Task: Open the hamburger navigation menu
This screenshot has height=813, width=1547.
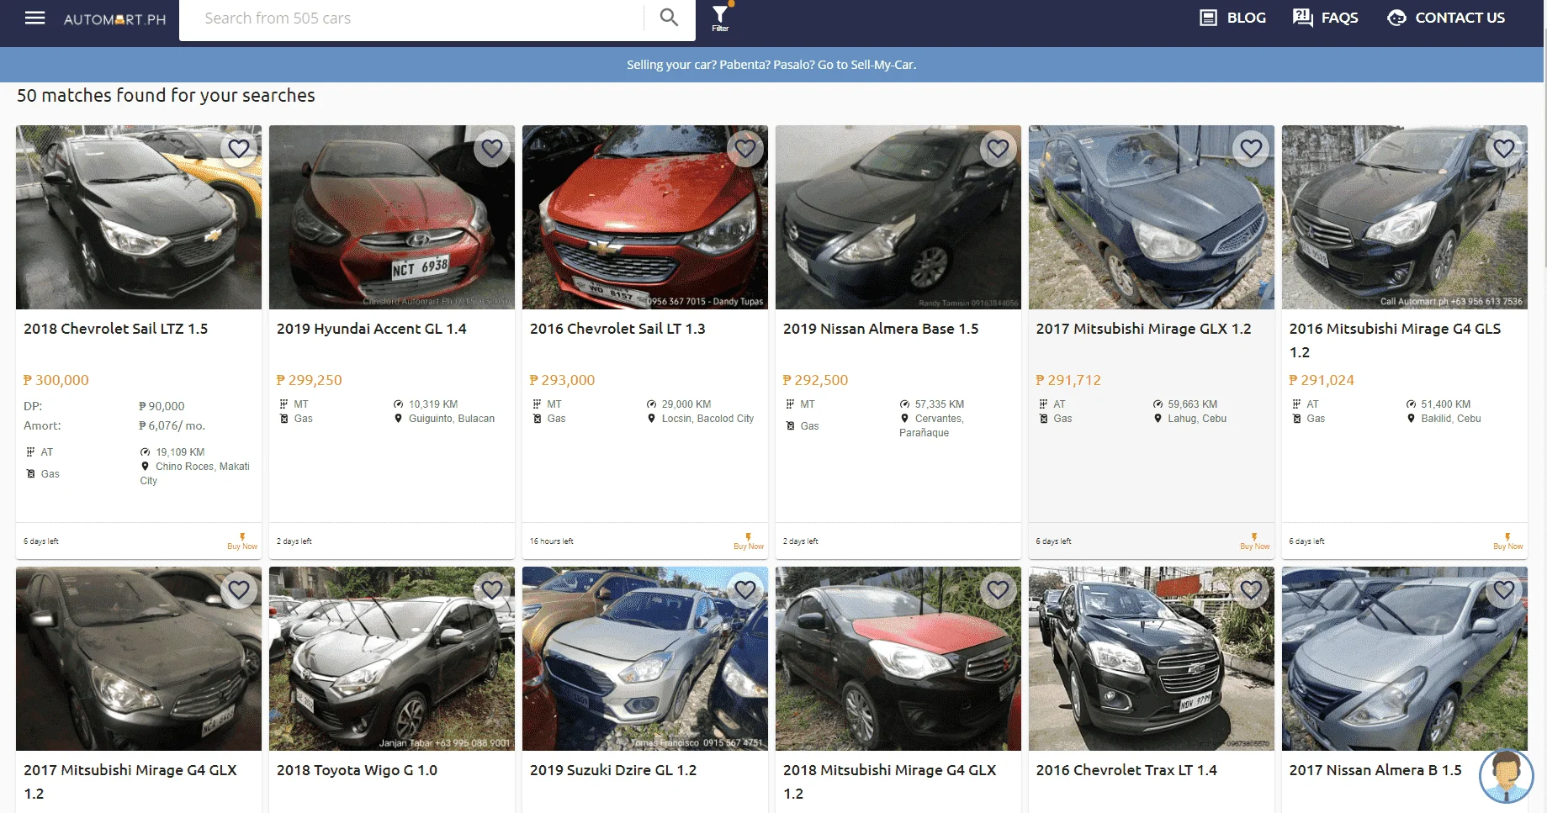Action: [x=35, y=18]
